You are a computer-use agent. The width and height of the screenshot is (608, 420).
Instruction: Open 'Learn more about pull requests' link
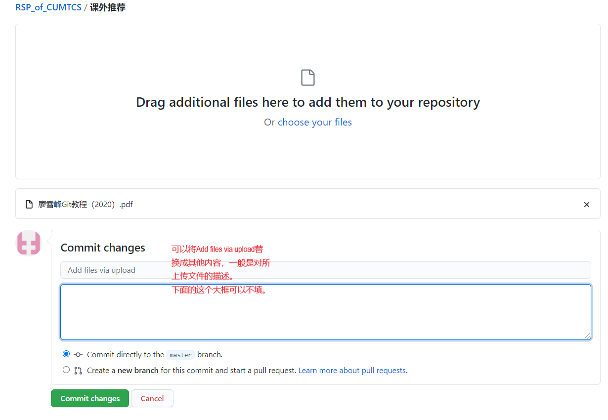[352, 371]
